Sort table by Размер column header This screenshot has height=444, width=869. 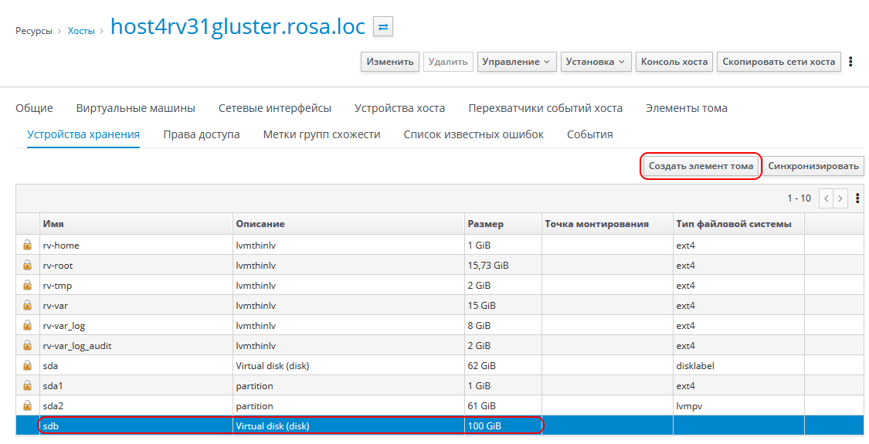485,224
